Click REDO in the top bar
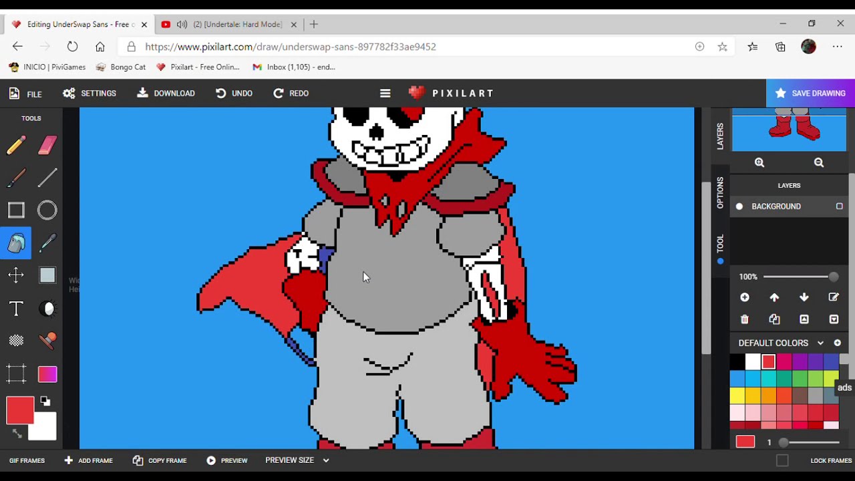 [291, 94]
